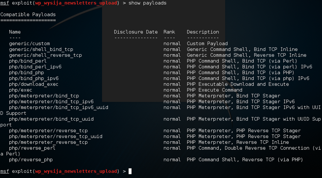Screen dimensions: 322x178
Task: Click the php/reverse_perl payload name
Action: (32, 148)
